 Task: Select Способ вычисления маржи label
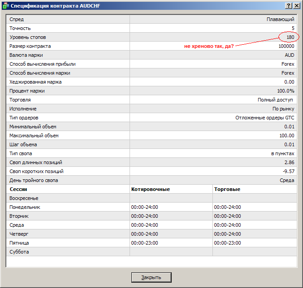pyautogui.click(x=40, y=73)
